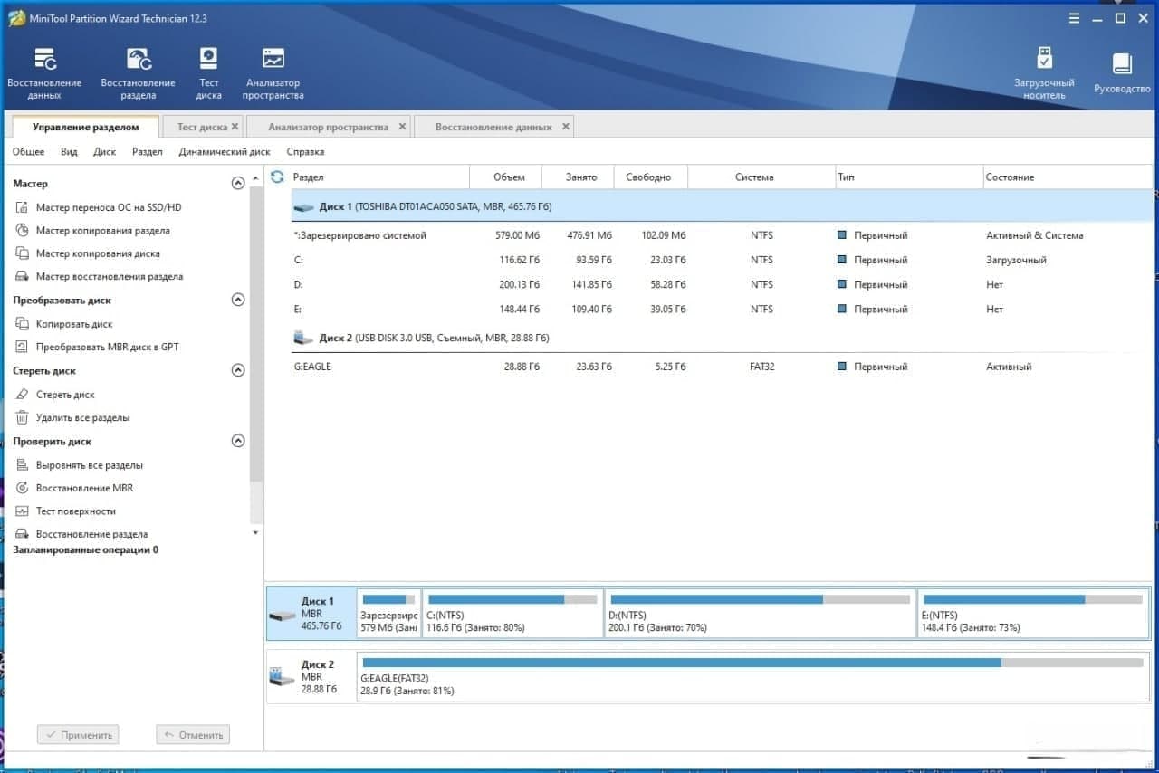The height and width of the screenshot is (773, 1159).
Task: Open the Общее menu
Action: pyautogui.click(x=29, y=152)
